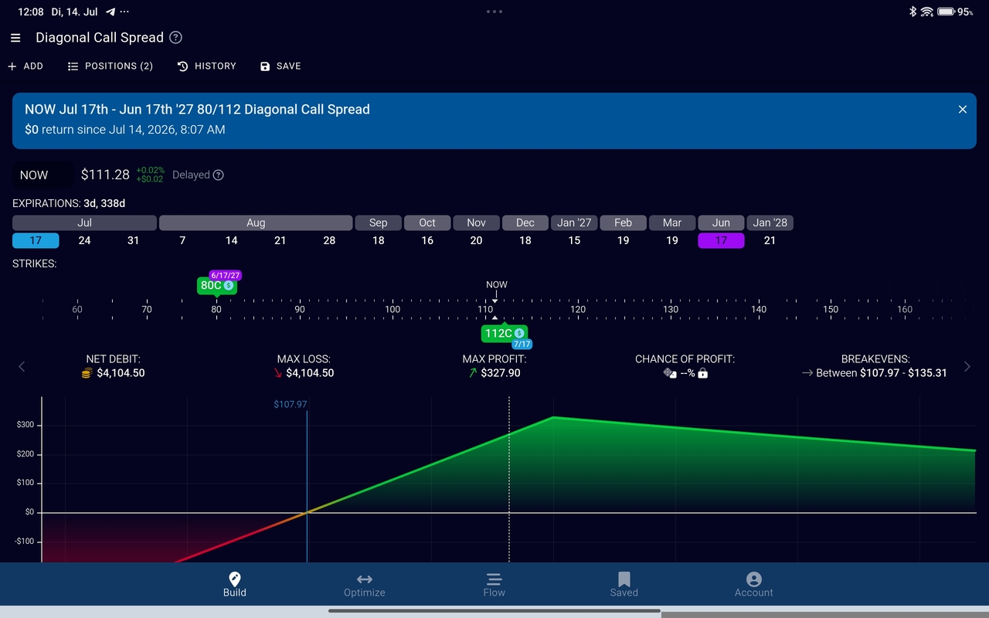
Task: Open the History panel
Action: coord(207,66)
